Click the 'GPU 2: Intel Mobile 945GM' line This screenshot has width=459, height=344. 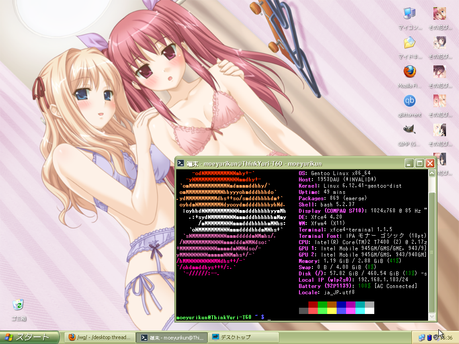pyautogui.click(x=363, y=255)
